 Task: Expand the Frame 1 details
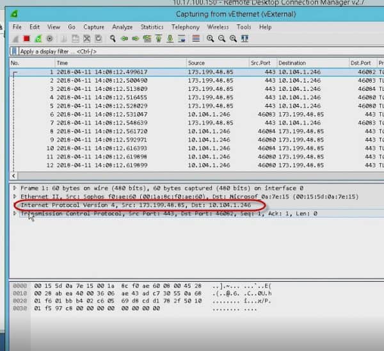pyautogui.click(x=15, y=188)
